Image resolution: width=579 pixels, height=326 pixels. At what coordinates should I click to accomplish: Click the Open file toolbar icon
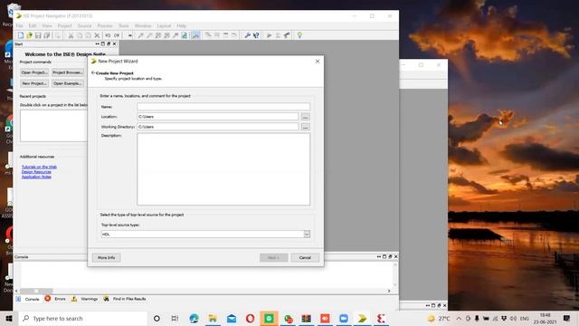point(29,35)
